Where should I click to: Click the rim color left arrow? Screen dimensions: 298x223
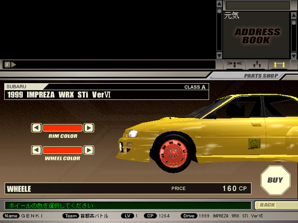tap(36, 127)
